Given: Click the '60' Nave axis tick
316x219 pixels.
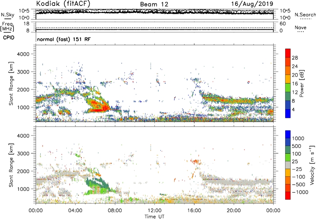Looking at the screenshot, I should point(283,24).
